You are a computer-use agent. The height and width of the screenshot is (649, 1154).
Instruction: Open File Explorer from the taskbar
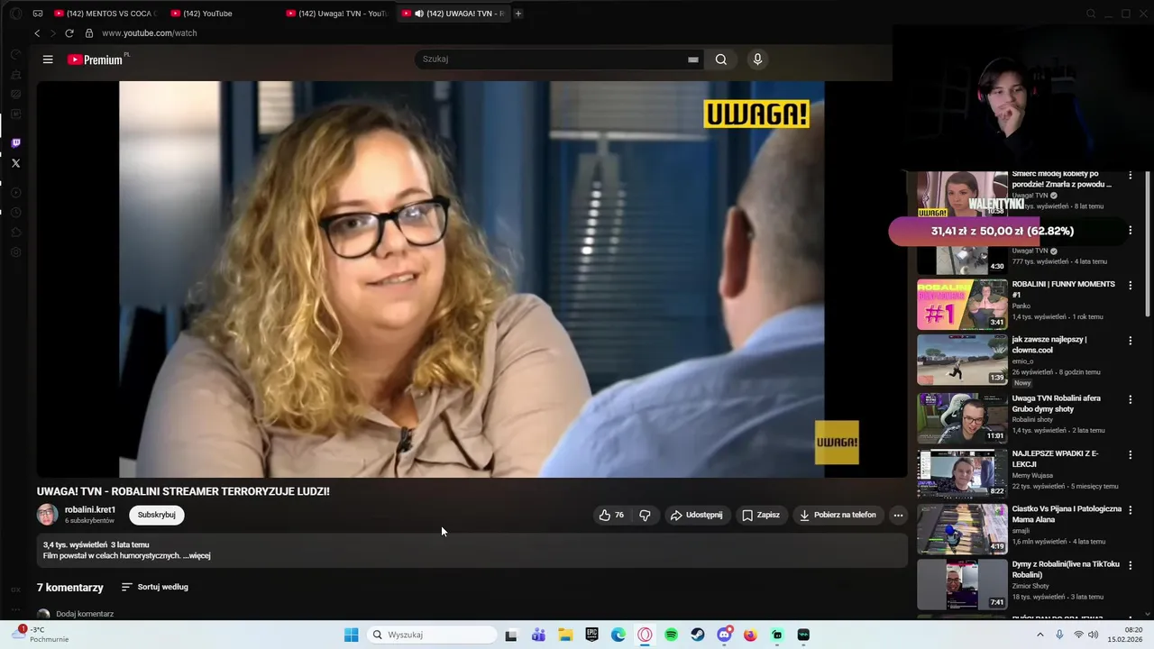pyautogui.click(x=565, y=635)
